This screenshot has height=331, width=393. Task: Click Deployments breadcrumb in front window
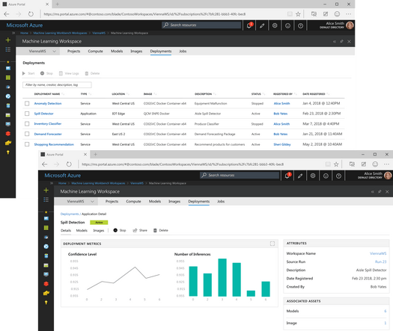(70, 214)
